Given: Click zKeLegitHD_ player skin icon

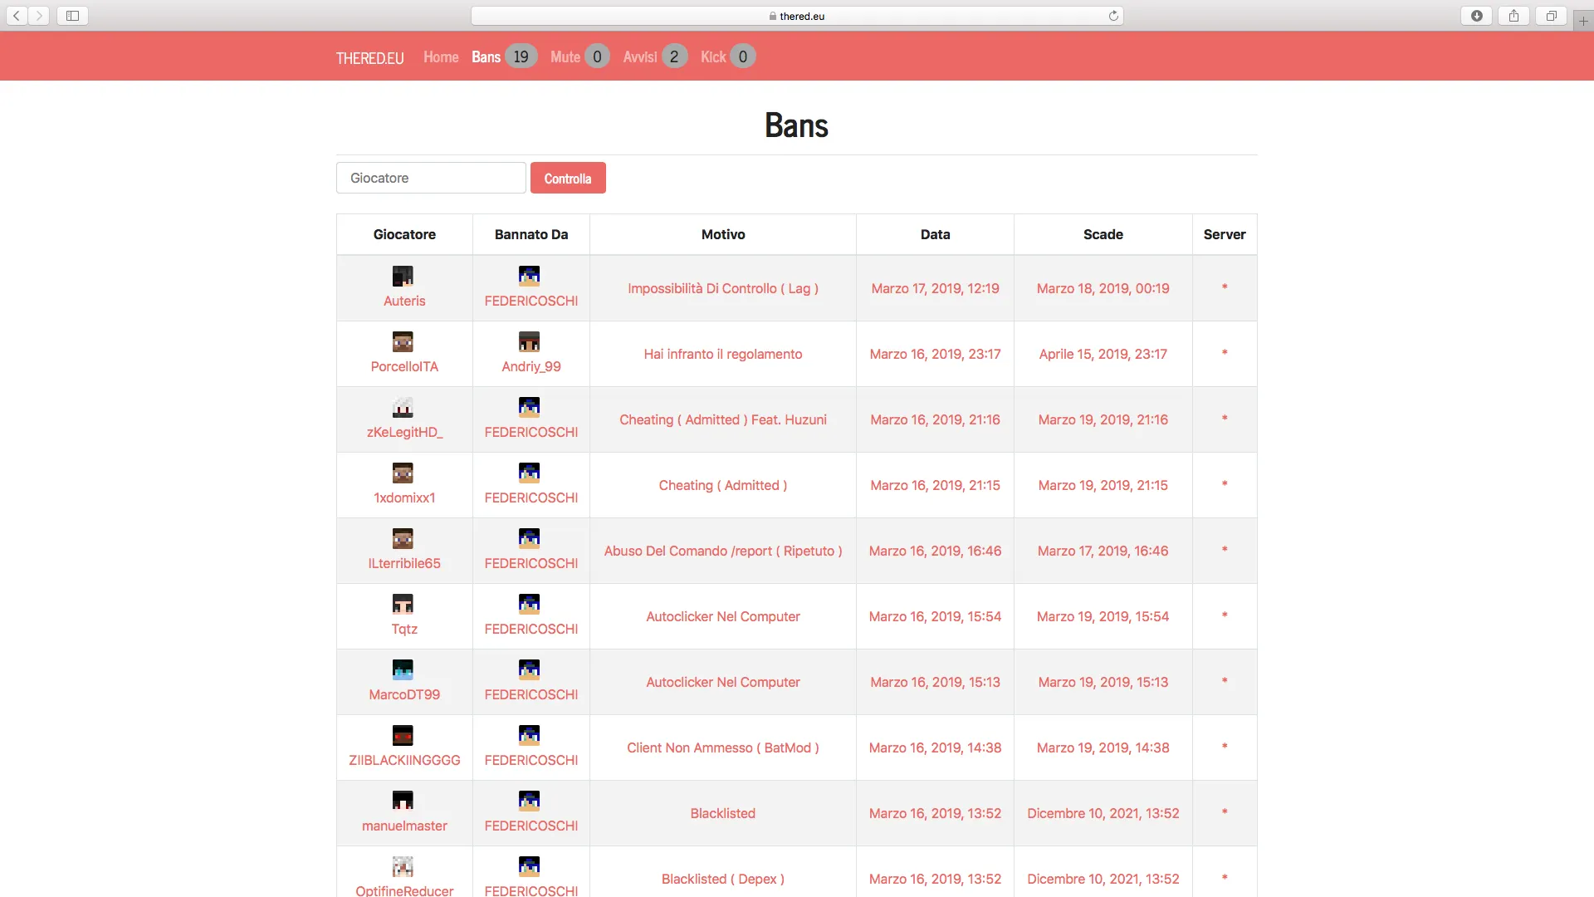Looking at the screenshot, I should coord(403,407).
